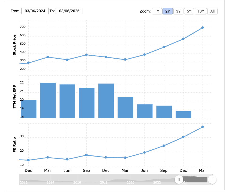Set chart zoom to 5Y
This screenshot has height=192, width=232.
(189, 11)
